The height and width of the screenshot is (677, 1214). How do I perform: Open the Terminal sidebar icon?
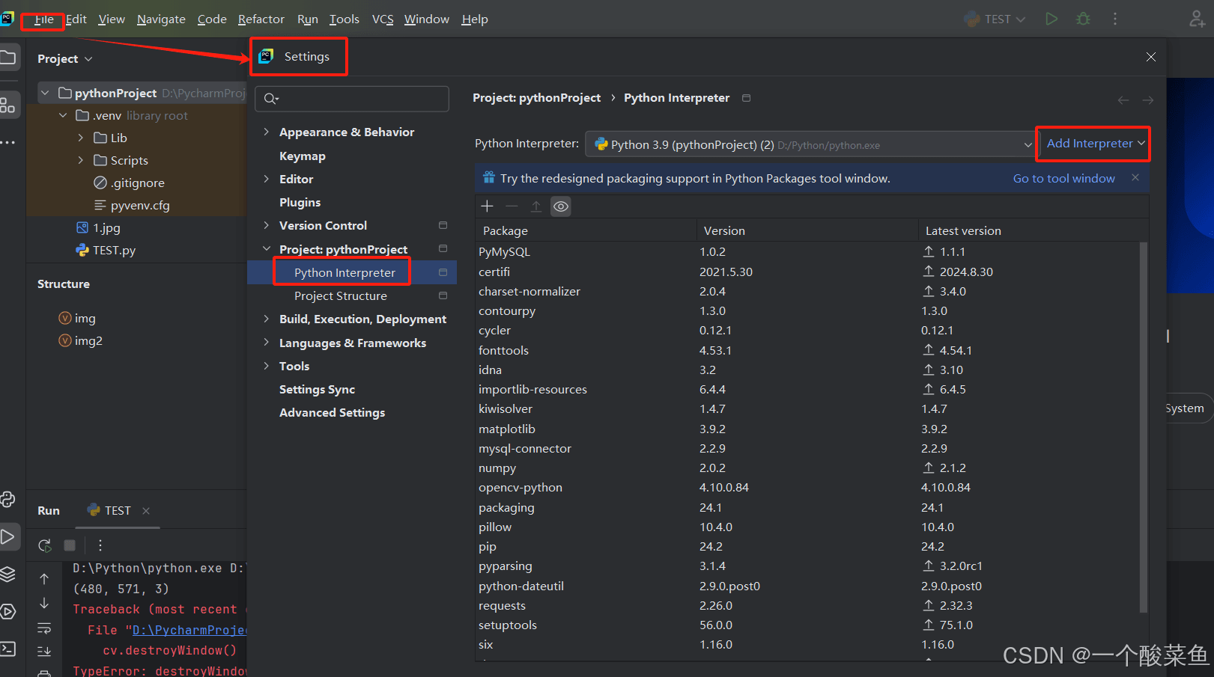(x=7, y=649)
